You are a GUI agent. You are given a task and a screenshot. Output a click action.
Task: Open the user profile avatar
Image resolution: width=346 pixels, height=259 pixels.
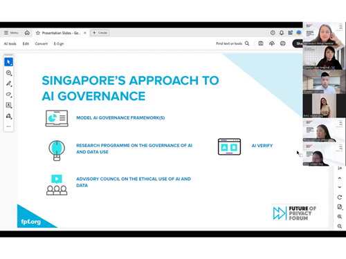pyautogui.click(x=299, y=33)
